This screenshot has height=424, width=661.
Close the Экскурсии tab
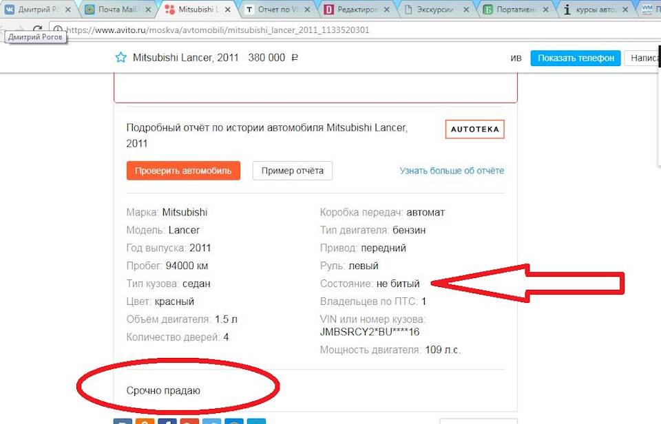click(466, 9)
